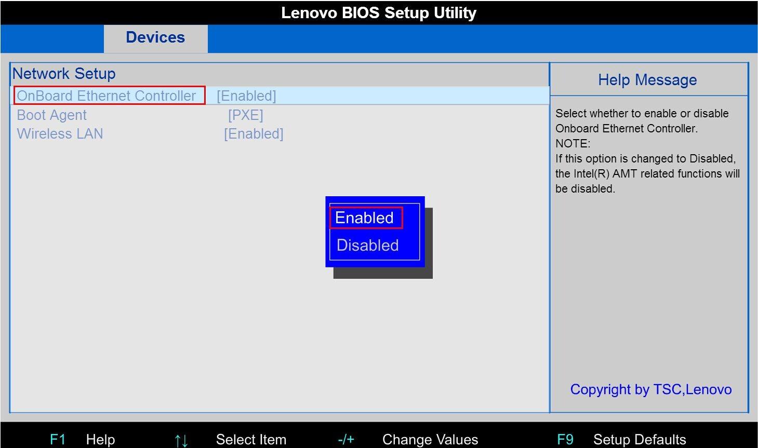Open the Wireless LAN [Enabled] value
The width and height of the screenshot is (758, 448).
pos(254,134)
